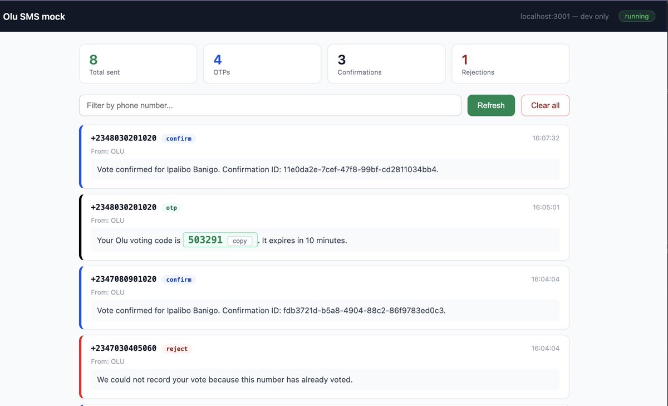
Task: Click the otp tag on the 16:05:01 message
Action: (x=171, y=207)
